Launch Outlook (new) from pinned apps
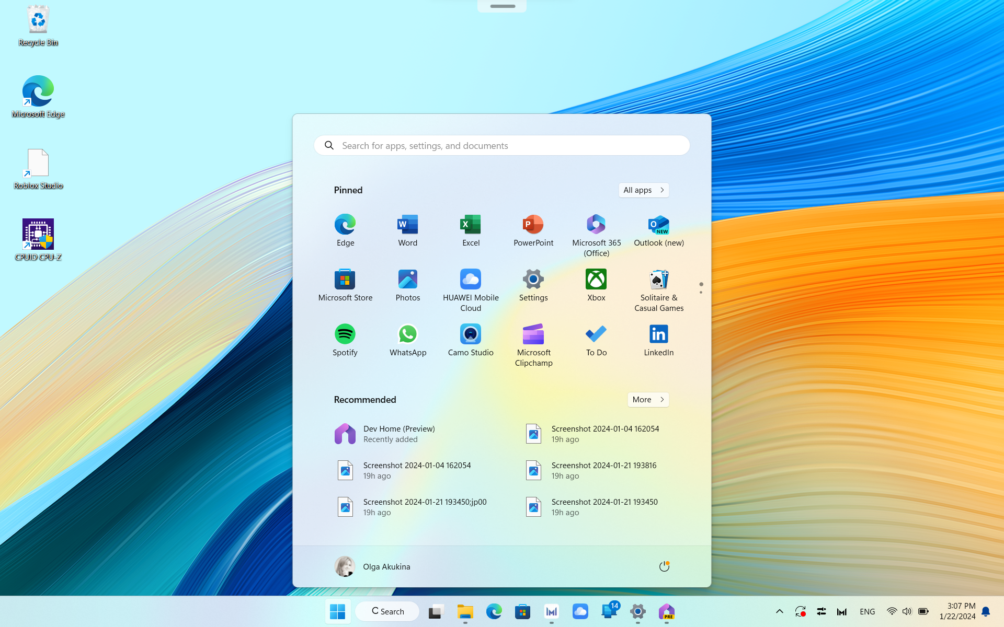This screenshot has width=1004, height=627. tap(659, 230)
